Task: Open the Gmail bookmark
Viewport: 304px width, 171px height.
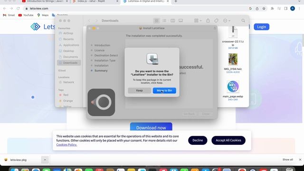Action: click(x=9, y=15)
